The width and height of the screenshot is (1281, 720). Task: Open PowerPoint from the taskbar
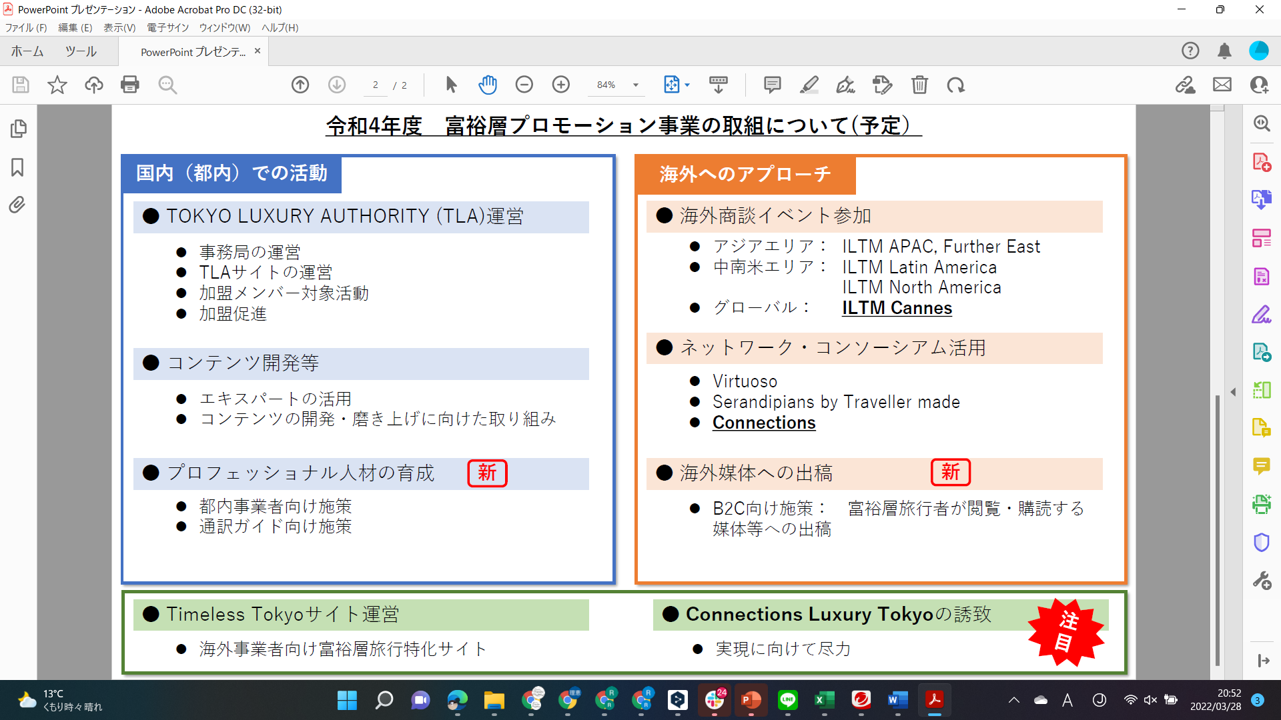(751, 700)
